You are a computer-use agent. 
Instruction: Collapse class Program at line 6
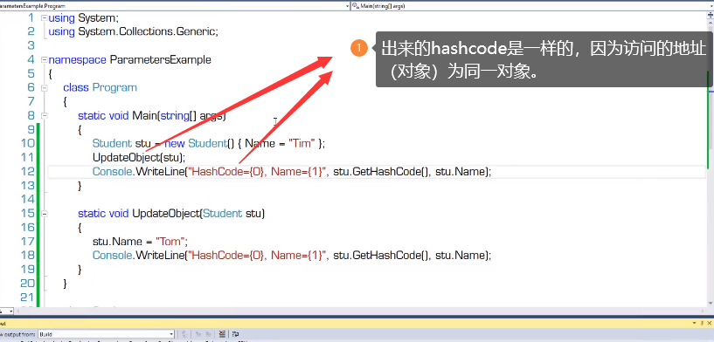[x=45, y=88]
